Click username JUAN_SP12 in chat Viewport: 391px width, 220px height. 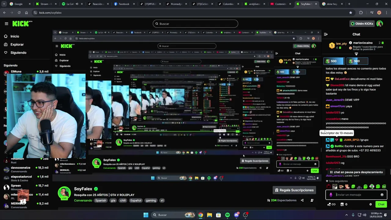351,140
